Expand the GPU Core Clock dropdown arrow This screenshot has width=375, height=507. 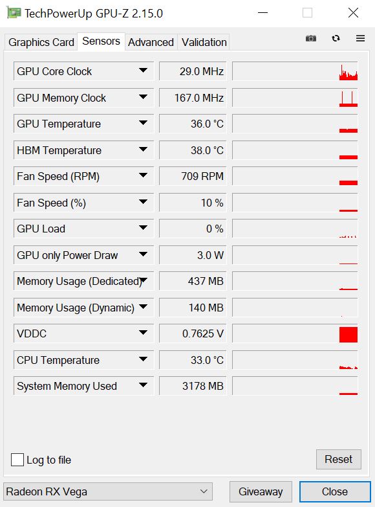coord(143,71)
